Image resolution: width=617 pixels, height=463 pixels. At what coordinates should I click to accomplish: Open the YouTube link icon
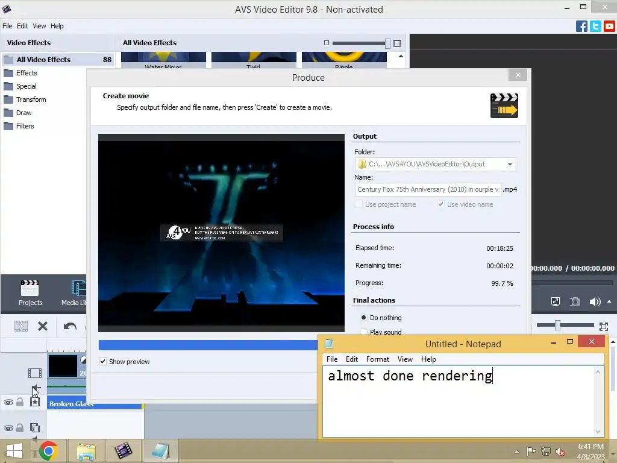(609, 27)
